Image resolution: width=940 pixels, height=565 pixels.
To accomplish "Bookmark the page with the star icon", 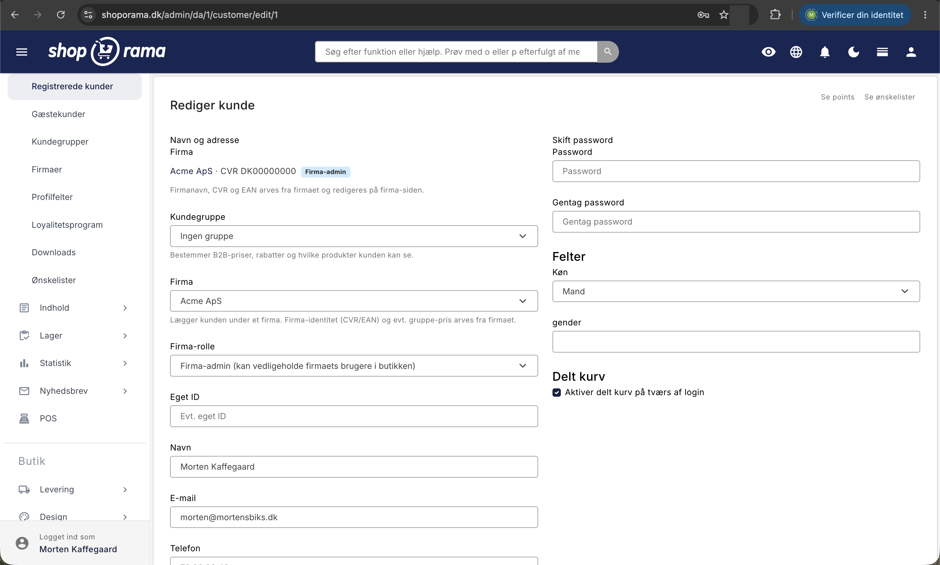I will click(x=723, y=15).
